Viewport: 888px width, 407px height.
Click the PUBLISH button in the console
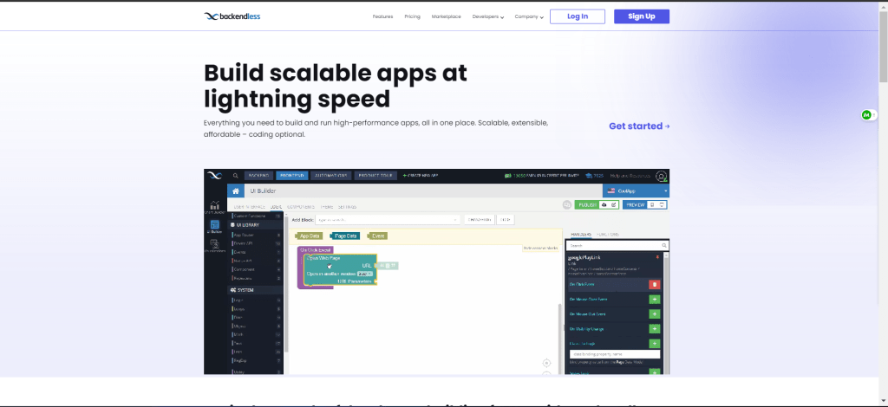click(x=587, y=204)
